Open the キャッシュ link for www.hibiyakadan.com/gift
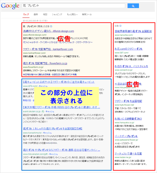157x173 pixels. click(53, 154)
